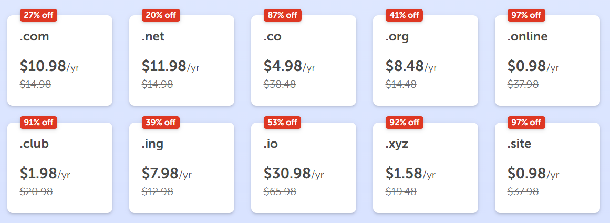Choose the .co domain card
This screenshot has width=610, height=223.
pyautogui.click(x=304, y=60)
